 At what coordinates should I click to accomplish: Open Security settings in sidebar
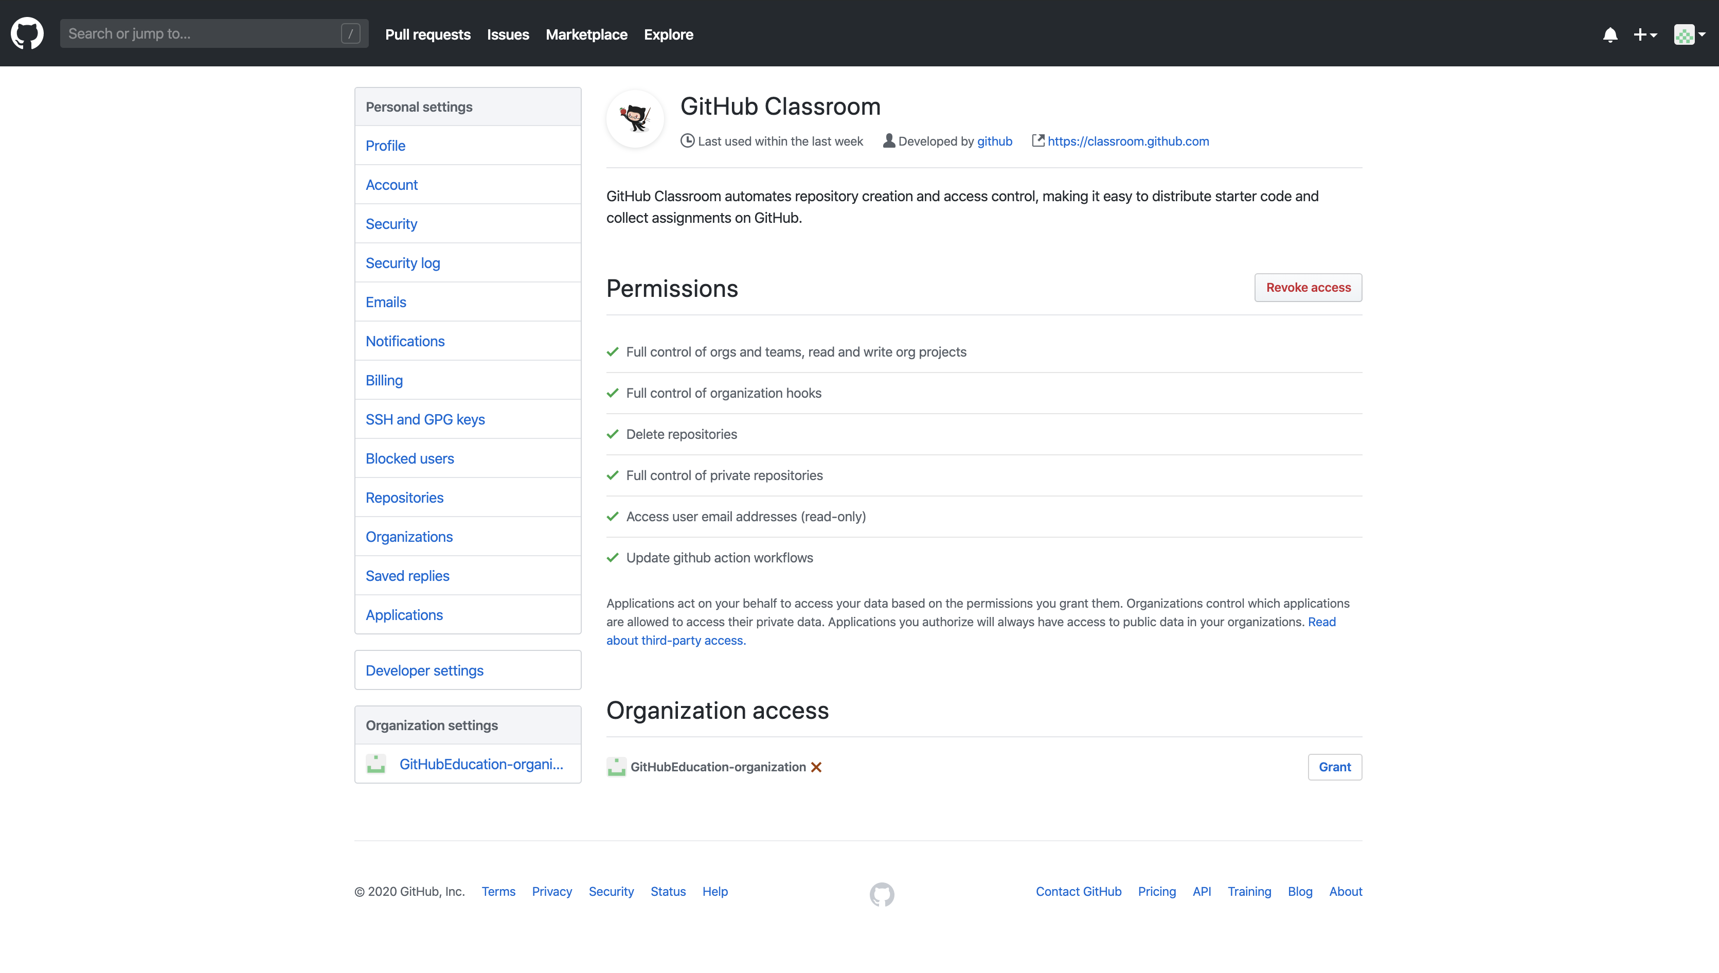[468, 224]
